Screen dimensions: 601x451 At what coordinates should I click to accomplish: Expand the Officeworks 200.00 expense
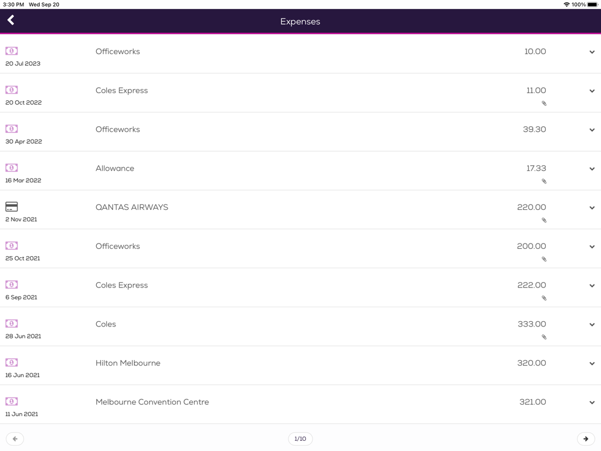point(592,247)
